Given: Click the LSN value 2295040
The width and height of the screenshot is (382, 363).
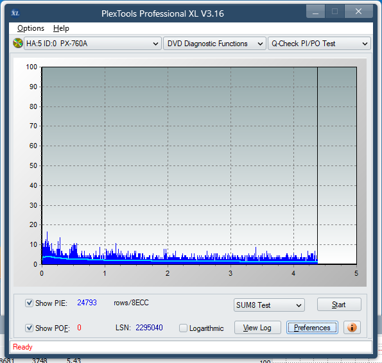Looking at the screenshot, I should coord(149,328).
